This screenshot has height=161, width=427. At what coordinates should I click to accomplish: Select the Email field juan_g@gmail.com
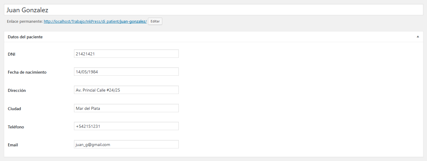(x=126, y=145)
